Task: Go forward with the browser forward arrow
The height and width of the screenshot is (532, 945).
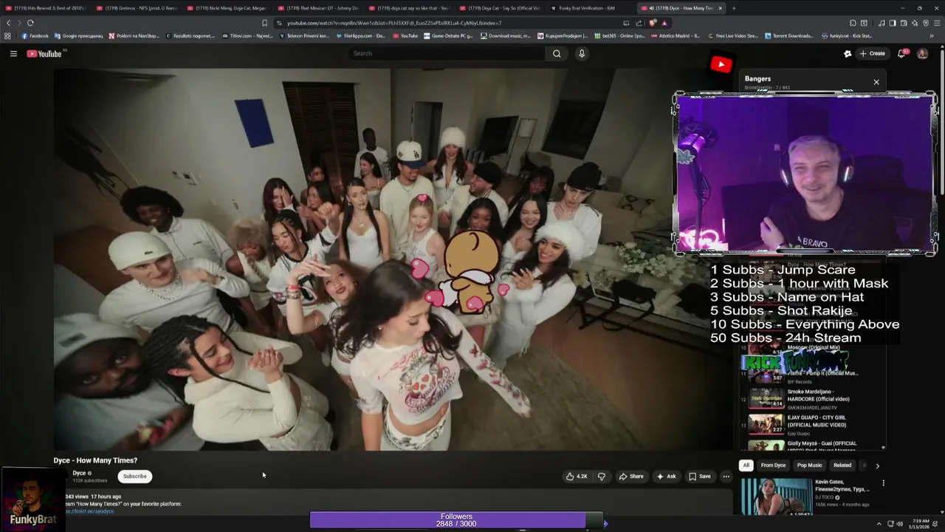Action: (19, 23)
